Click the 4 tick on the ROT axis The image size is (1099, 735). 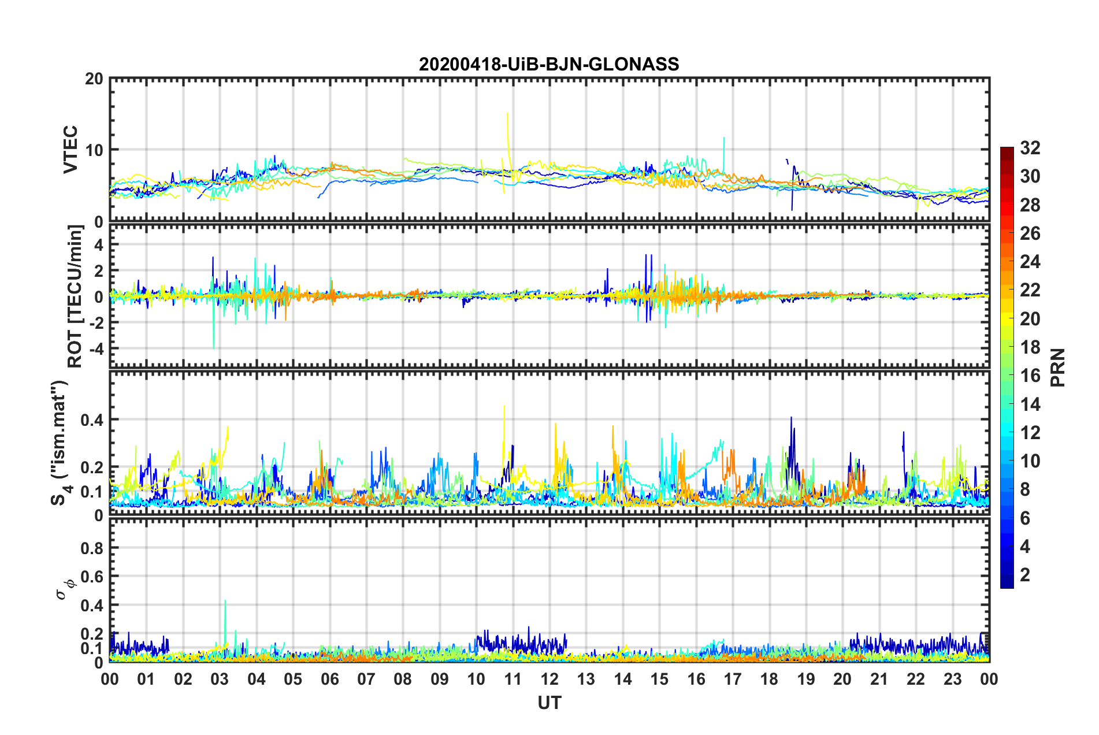pos(99,244)
